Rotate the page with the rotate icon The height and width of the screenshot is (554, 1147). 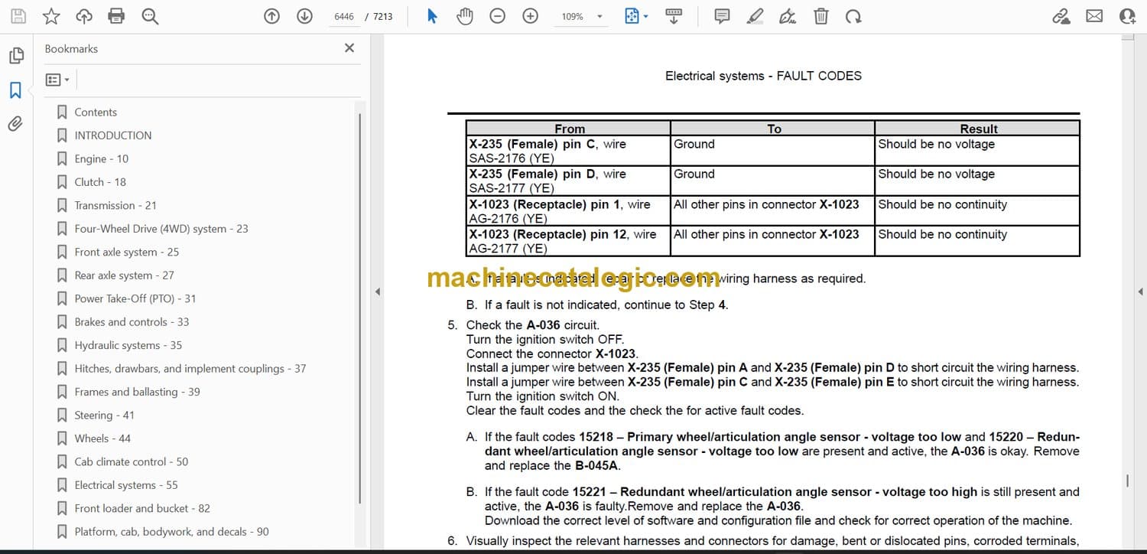point(853,16)
